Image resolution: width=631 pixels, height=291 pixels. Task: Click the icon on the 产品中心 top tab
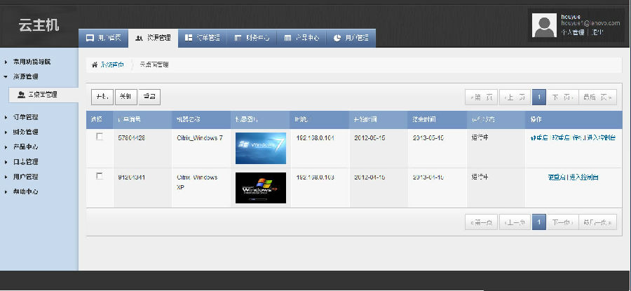point(287,38)
